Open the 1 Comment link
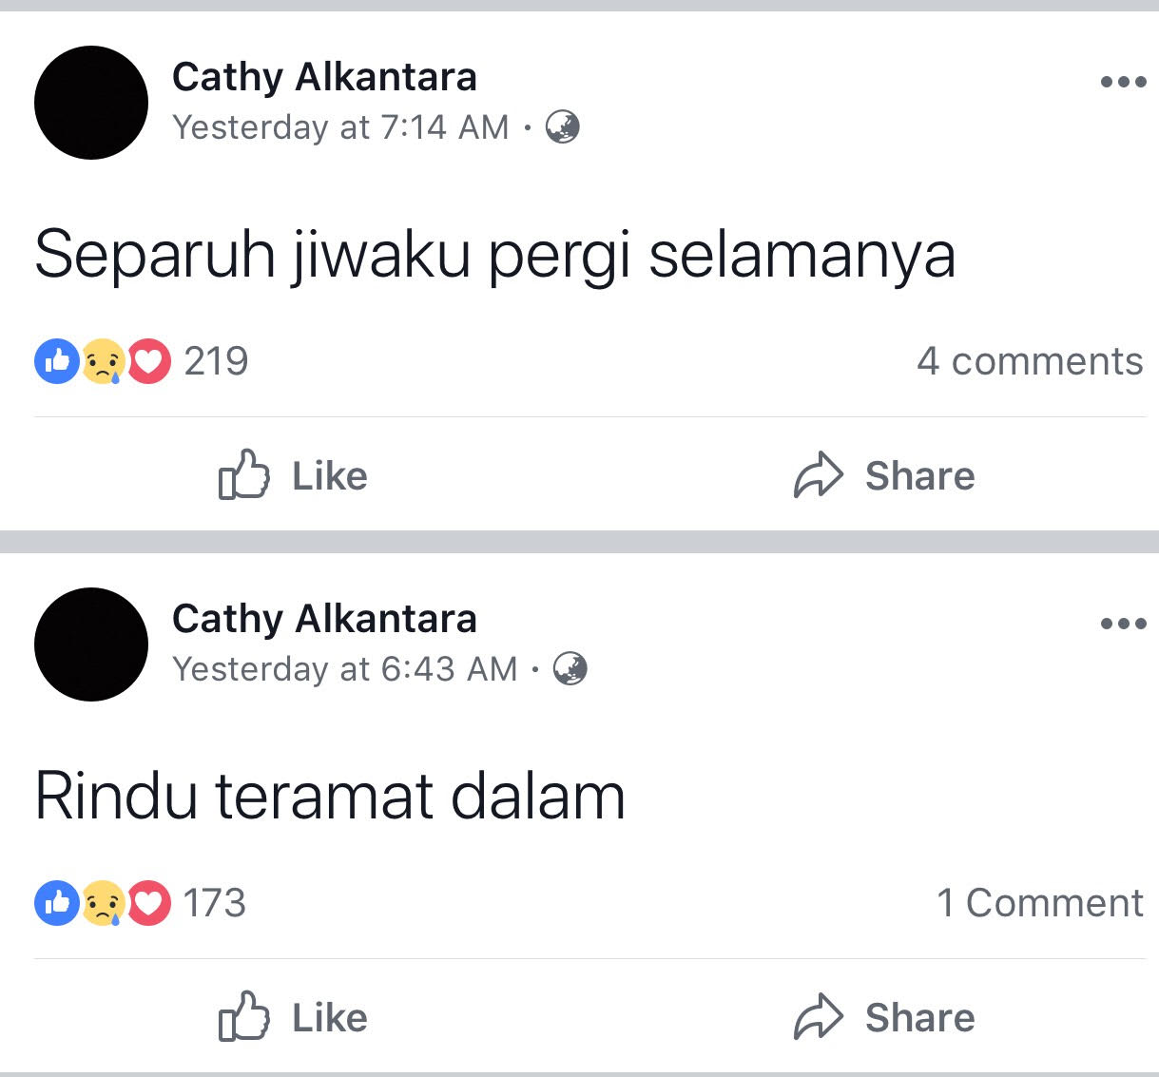Screen dimensions: 1159x1077 click(1040, 903)
